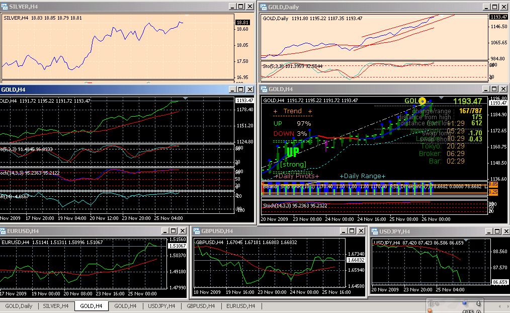Maximize the EURUSD,H4 chart window

(174, 230)
